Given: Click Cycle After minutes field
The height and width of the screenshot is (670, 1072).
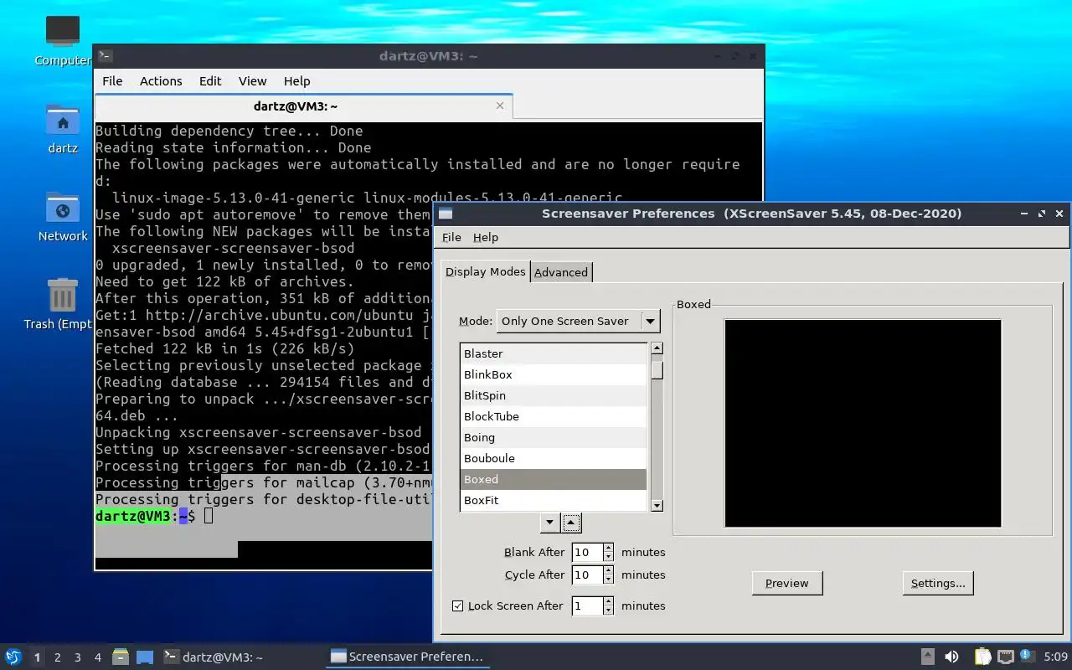Looking at the screenshot, I should click(x=587, y=575).
